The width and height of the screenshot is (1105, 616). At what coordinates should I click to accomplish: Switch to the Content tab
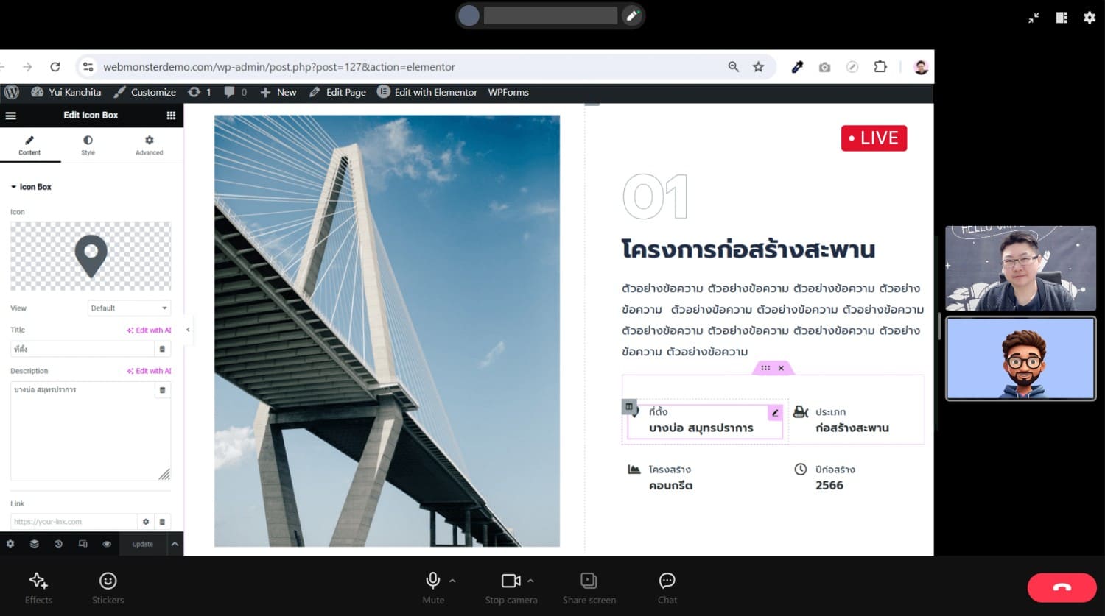coord(29,145)
